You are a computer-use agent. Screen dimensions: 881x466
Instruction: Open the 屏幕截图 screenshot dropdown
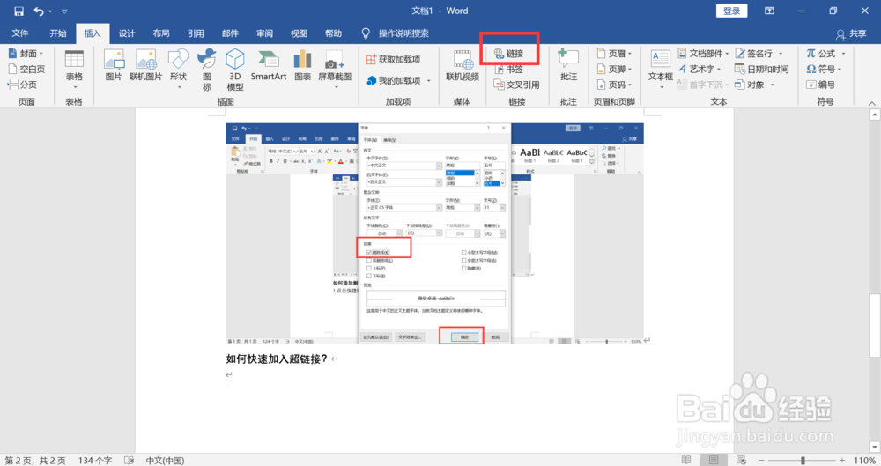[335, 70]
